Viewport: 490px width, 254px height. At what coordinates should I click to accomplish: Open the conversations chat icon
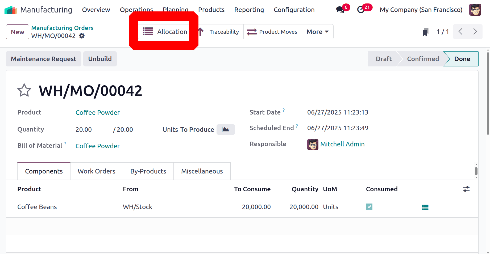coord(340,10)
